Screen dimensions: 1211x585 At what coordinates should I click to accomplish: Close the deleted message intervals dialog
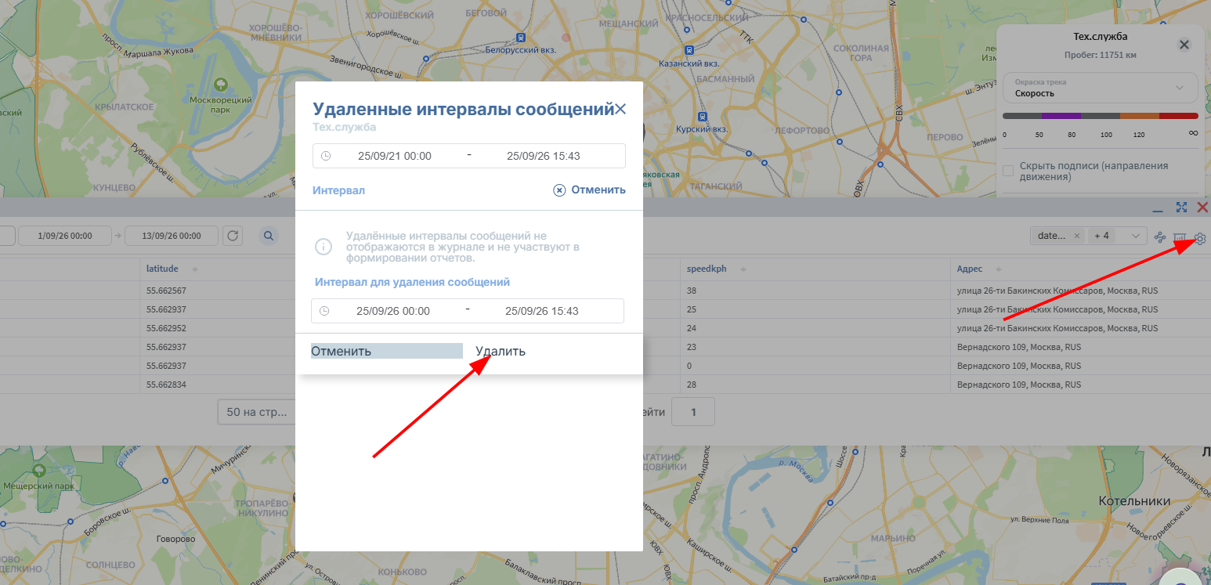[x=620, y=110]
